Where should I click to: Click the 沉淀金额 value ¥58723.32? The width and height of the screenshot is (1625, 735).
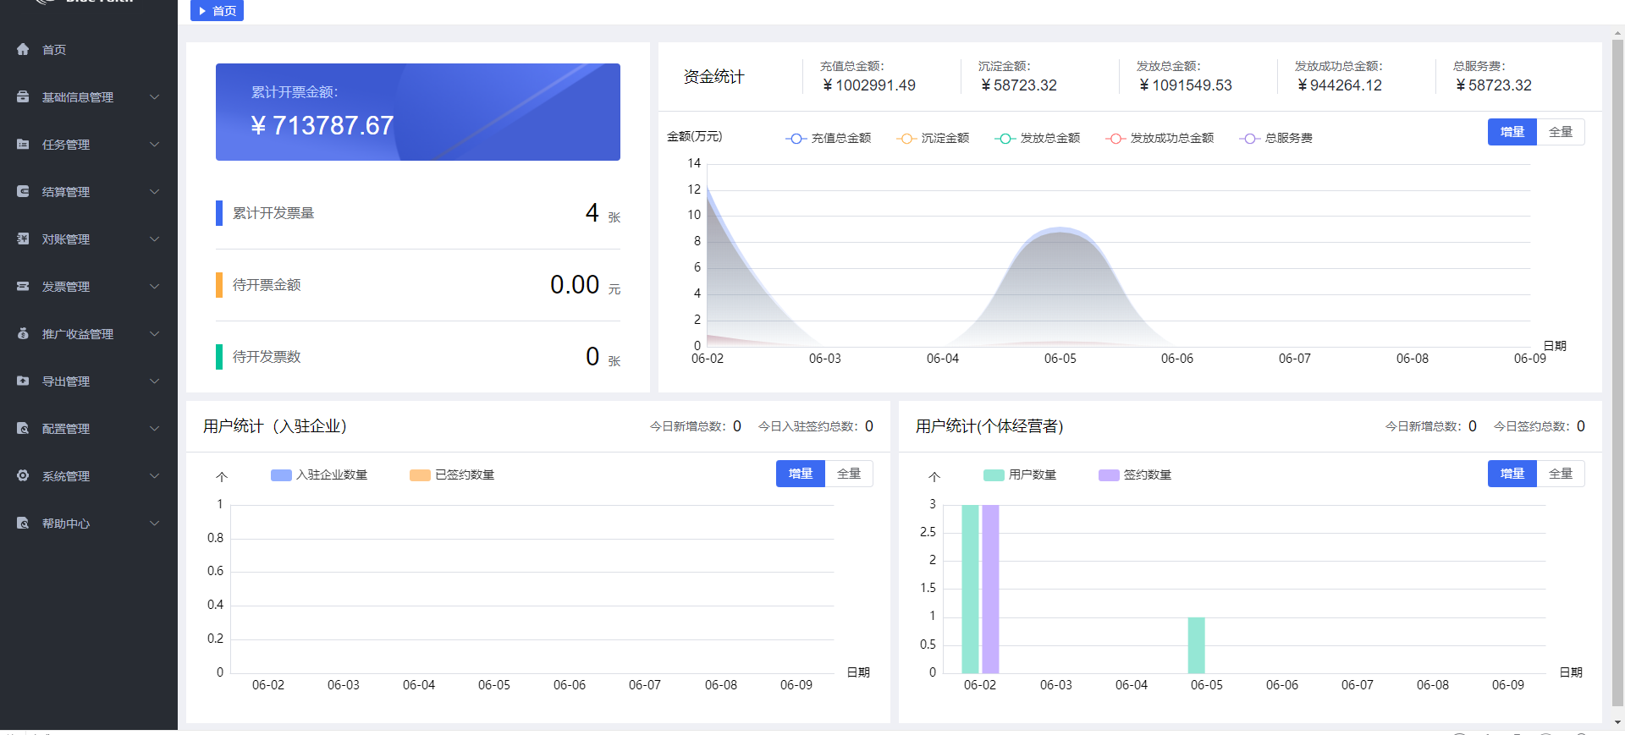pyautogui.click(x=1019, y=85)
